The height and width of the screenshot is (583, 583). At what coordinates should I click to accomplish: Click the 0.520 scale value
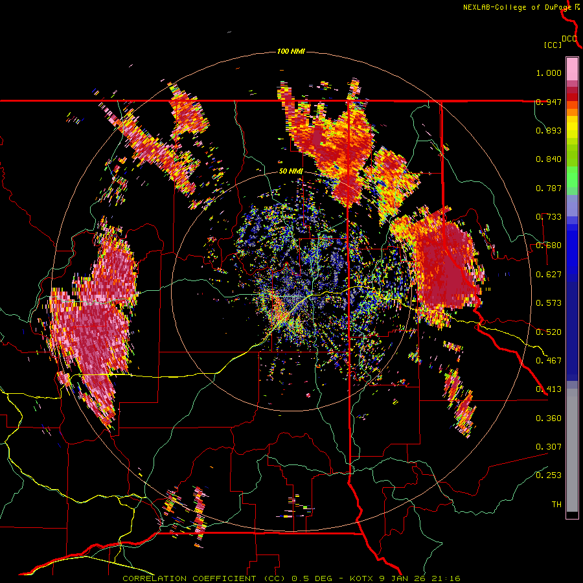pos(549,332)
